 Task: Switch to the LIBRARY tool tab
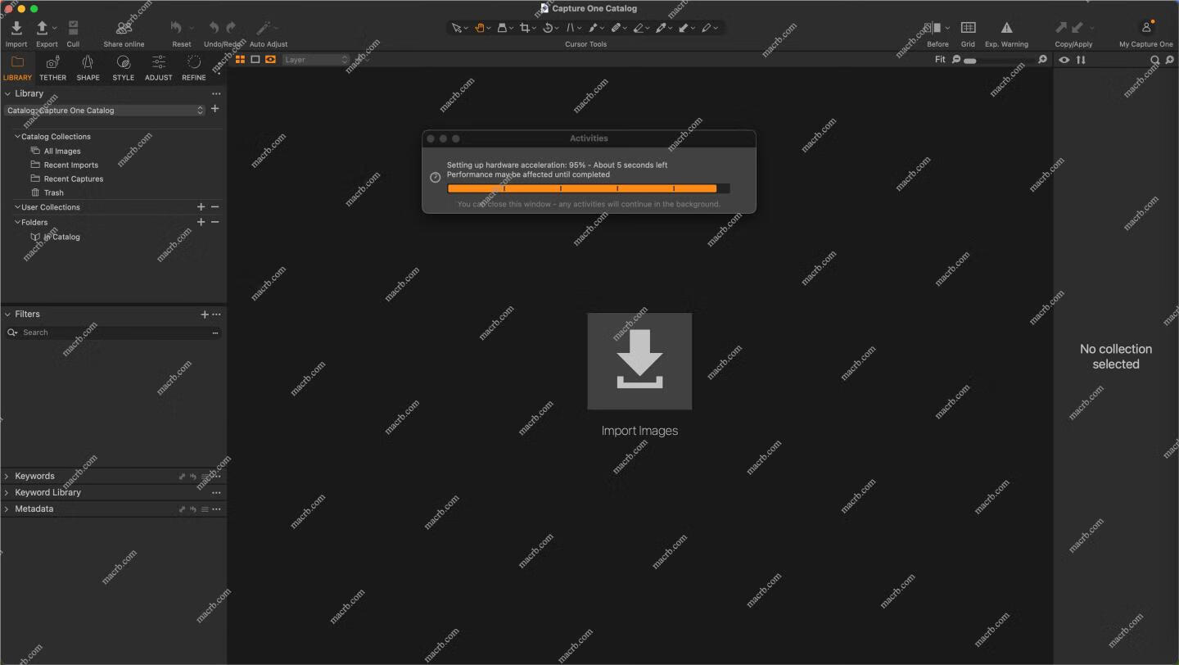click(x=17, y=68)
